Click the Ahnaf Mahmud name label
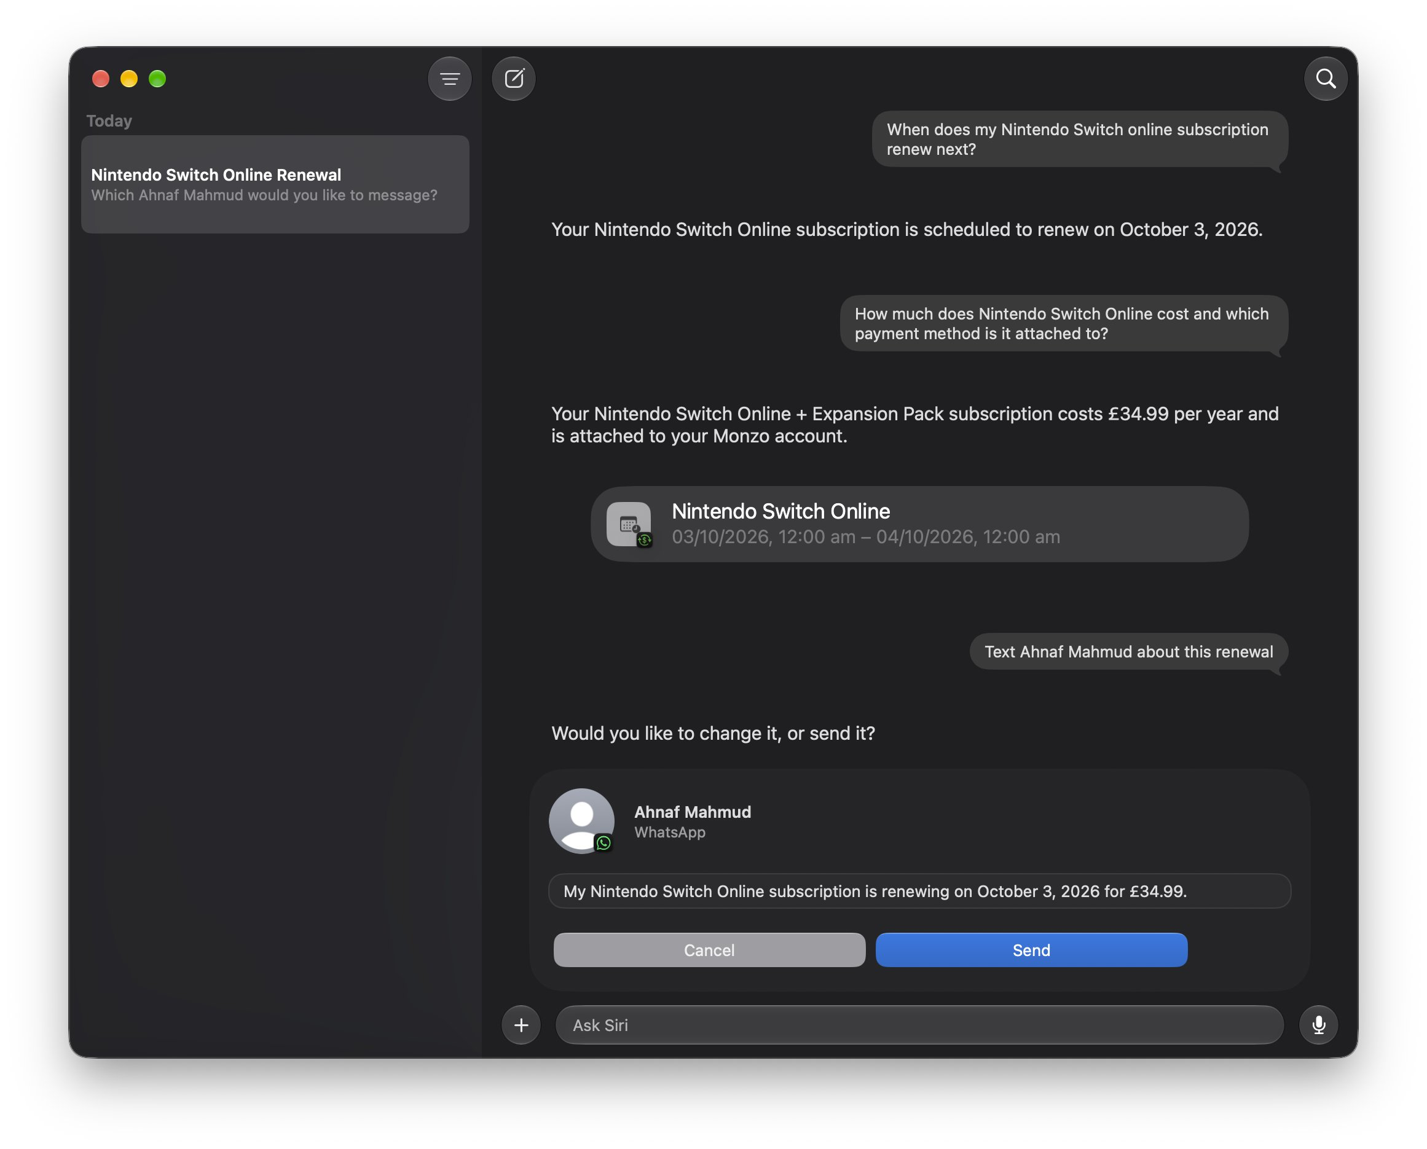1427x1149 pixels. (x=693, y=812)
